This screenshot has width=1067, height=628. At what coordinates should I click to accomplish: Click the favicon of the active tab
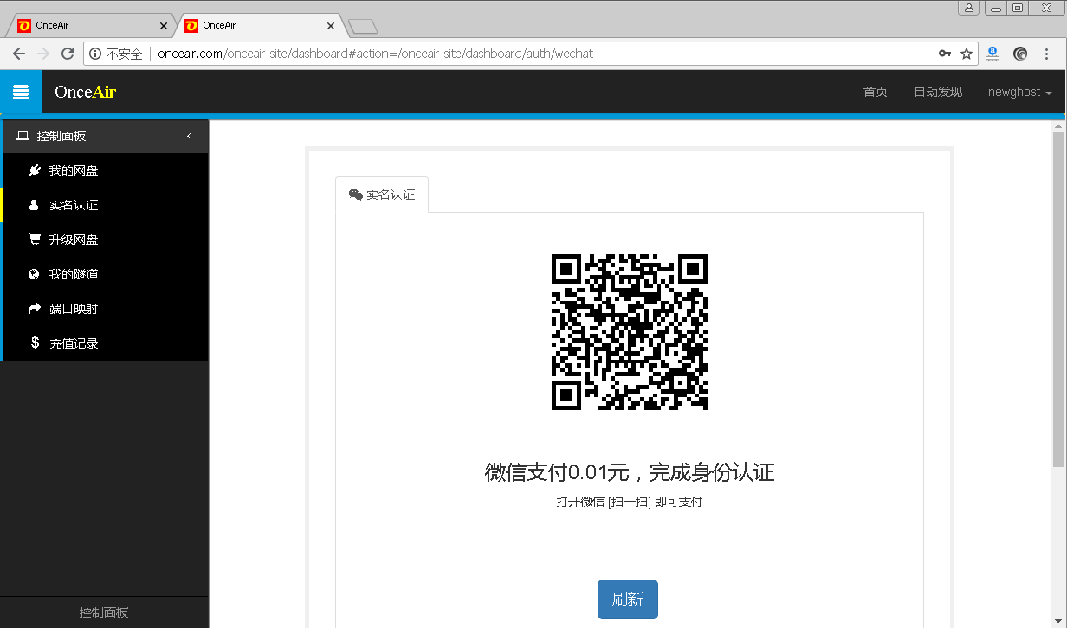coord(191,25)
